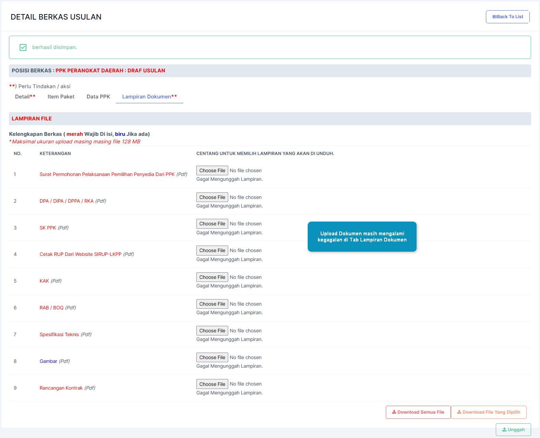Switch to the Item Paket tab
Screen dimensions: 540x438
coord(61,97)
